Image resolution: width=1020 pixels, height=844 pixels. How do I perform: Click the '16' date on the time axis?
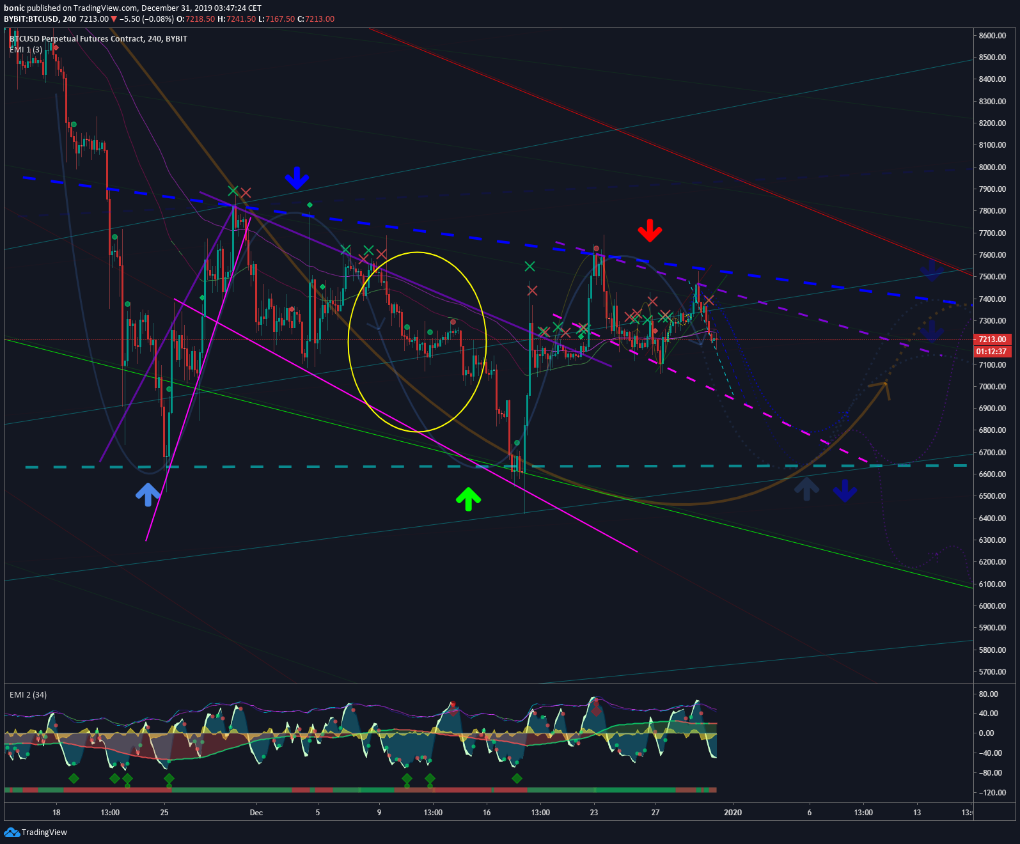(487, 813)
